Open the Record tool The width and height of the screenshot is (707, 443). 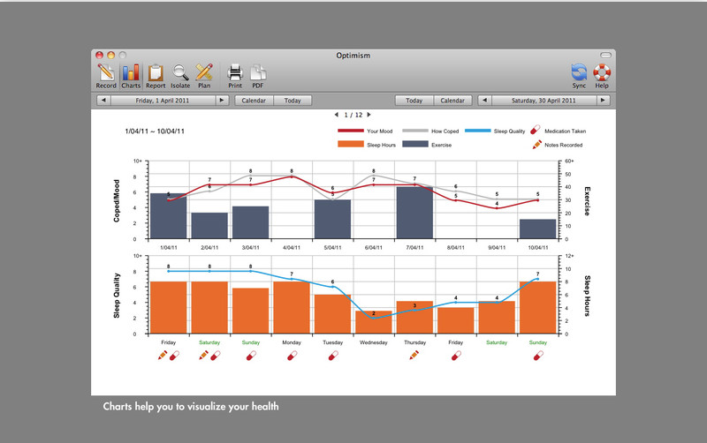[106, 76]
